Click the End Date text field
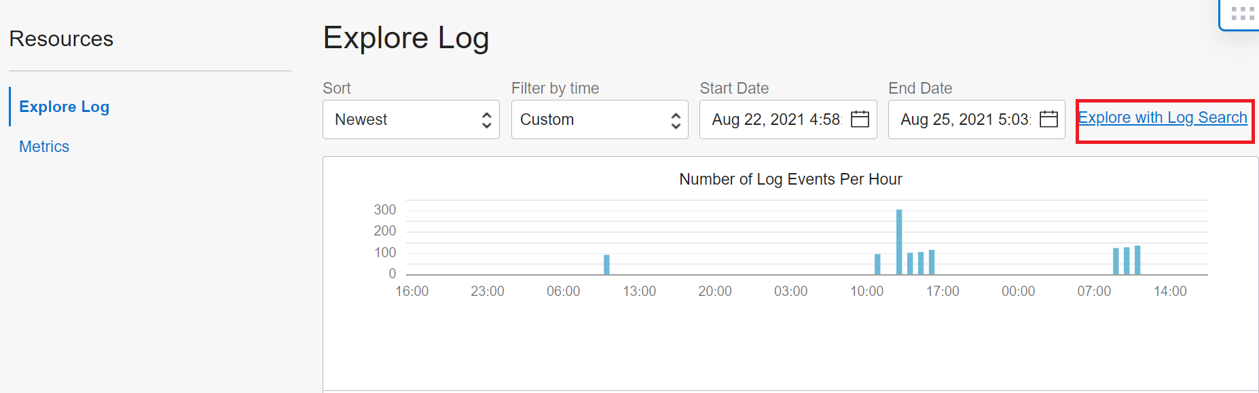This screenshot has height=393, width=1259. pos(964,119)
